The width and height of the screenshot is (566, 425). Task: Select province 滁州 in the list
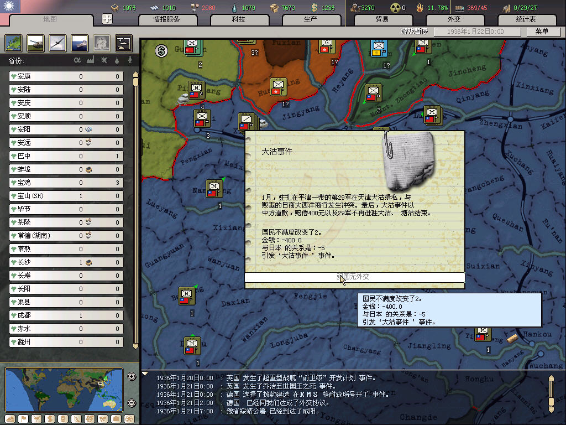pos(66,342)
